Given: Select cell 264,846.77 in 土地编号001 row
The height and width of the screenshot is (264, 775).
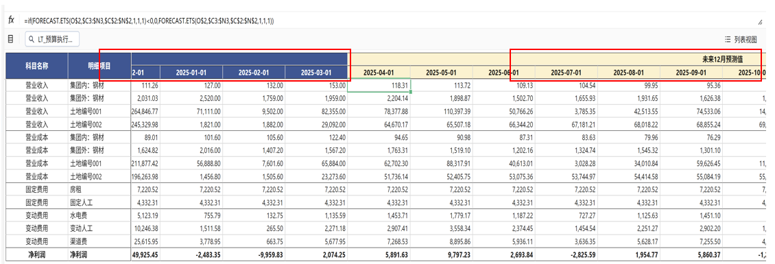Looking at the screenshot, I should tap(145, 111).
